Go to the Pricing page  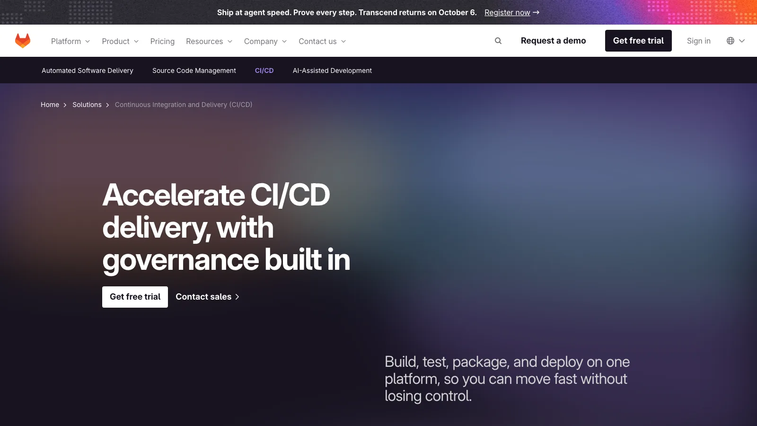(162, 41)
